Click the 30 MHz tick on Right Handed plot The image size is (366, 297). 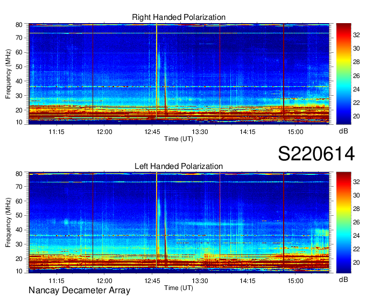tap(19, 96)
